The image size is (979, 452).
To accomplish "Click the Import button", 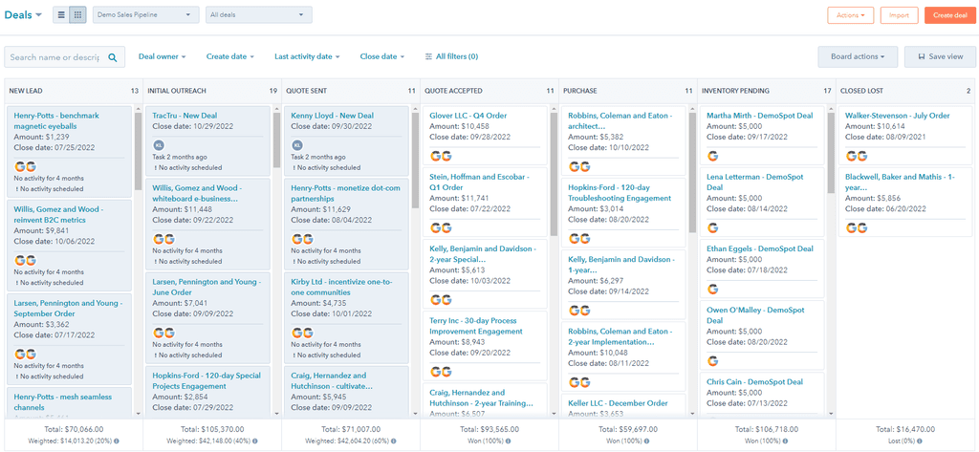I will [x=899, y=15].
